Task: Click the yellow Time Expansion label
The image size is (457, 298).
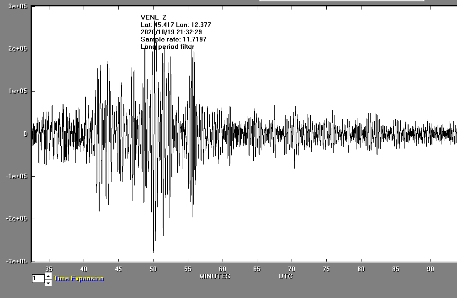Action: point(79,278)
